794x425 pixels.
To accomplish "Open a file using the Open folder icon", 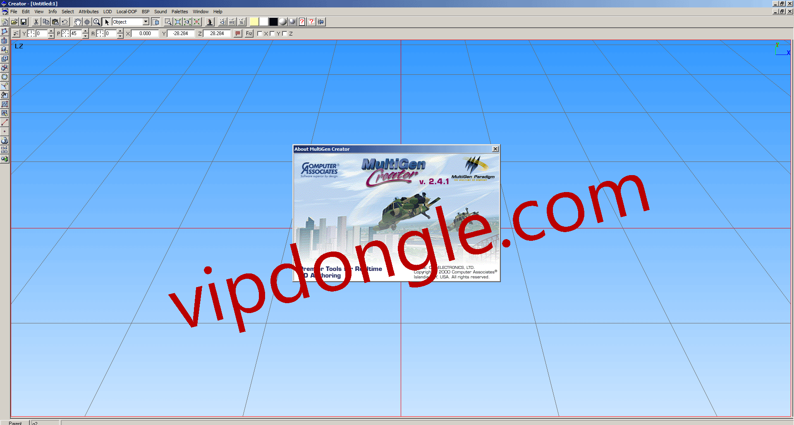I will 14,21.
